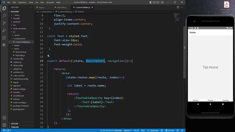The height and width of the screenshot is (132, 235).
Task: Open the Go menu
Action: (x=37, y=3)
